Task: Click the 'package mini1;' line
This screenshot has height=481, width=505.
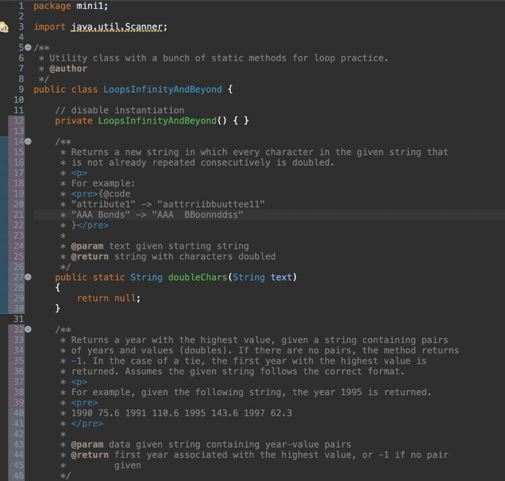Action: (71, 6)
